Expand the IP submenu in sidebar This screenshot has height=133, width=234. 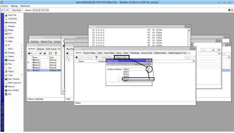[21, 45]
